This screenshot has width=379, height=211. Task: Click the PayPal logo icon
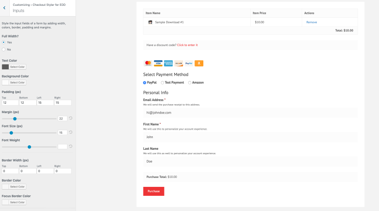[189, 63]
